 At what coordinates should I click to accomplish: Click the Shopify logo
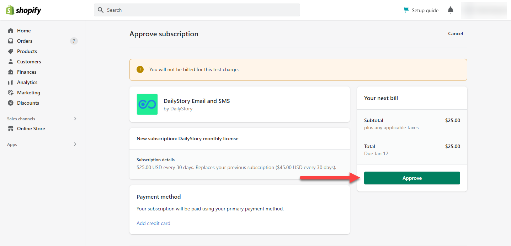click(x=23, y=10)
